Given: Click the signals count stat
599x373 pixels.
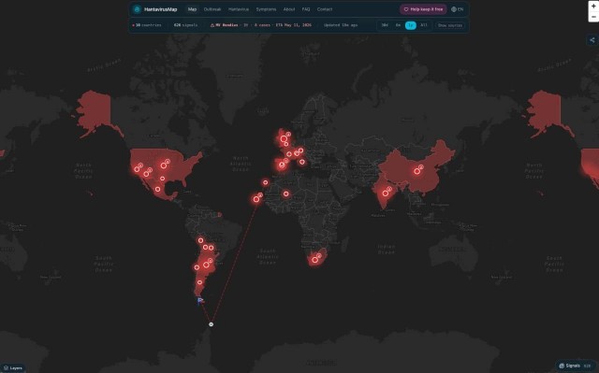Looking at the screenshot, I should 185,25.
